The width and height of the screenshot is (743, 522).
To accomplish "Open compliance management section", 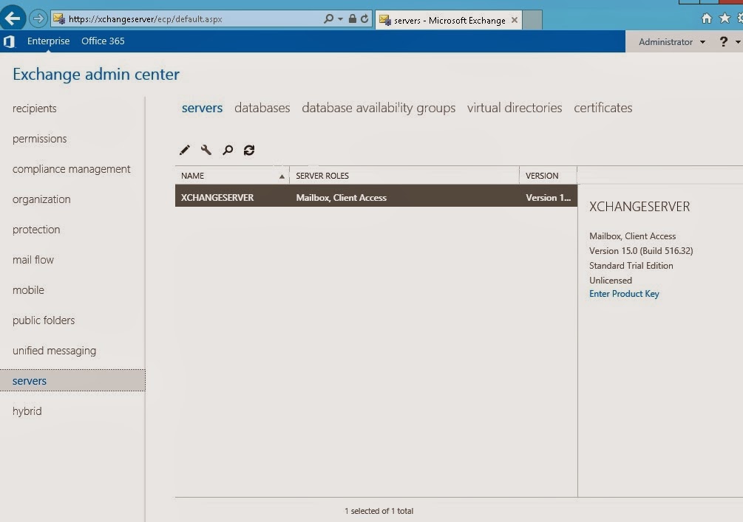I will [72, 169].
